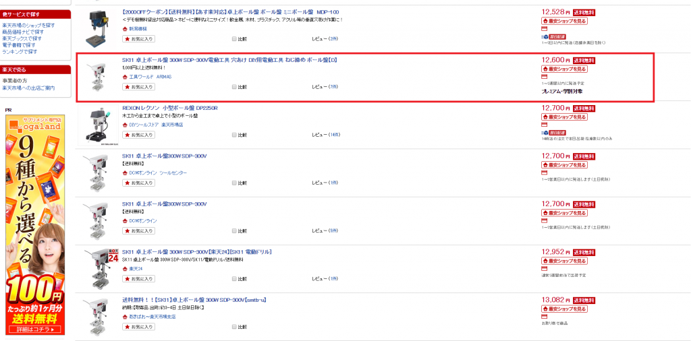Click credit card icon under 13,082円 price
The width and height of the screenshot is (691, 341).
click(545, 316)
